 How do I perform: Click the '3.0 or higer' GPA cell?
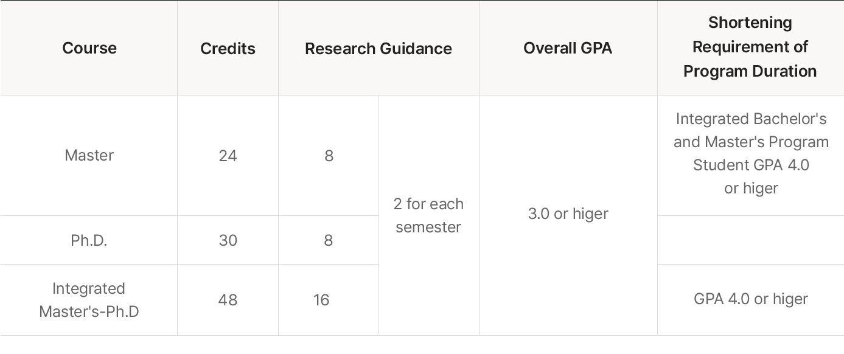click(x=567, y=214)
